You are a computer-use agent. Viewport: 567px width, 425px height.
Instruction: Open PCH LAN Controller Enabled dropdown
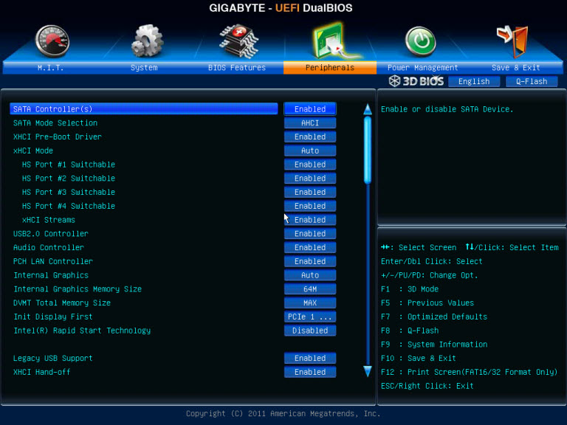(310, 261)
